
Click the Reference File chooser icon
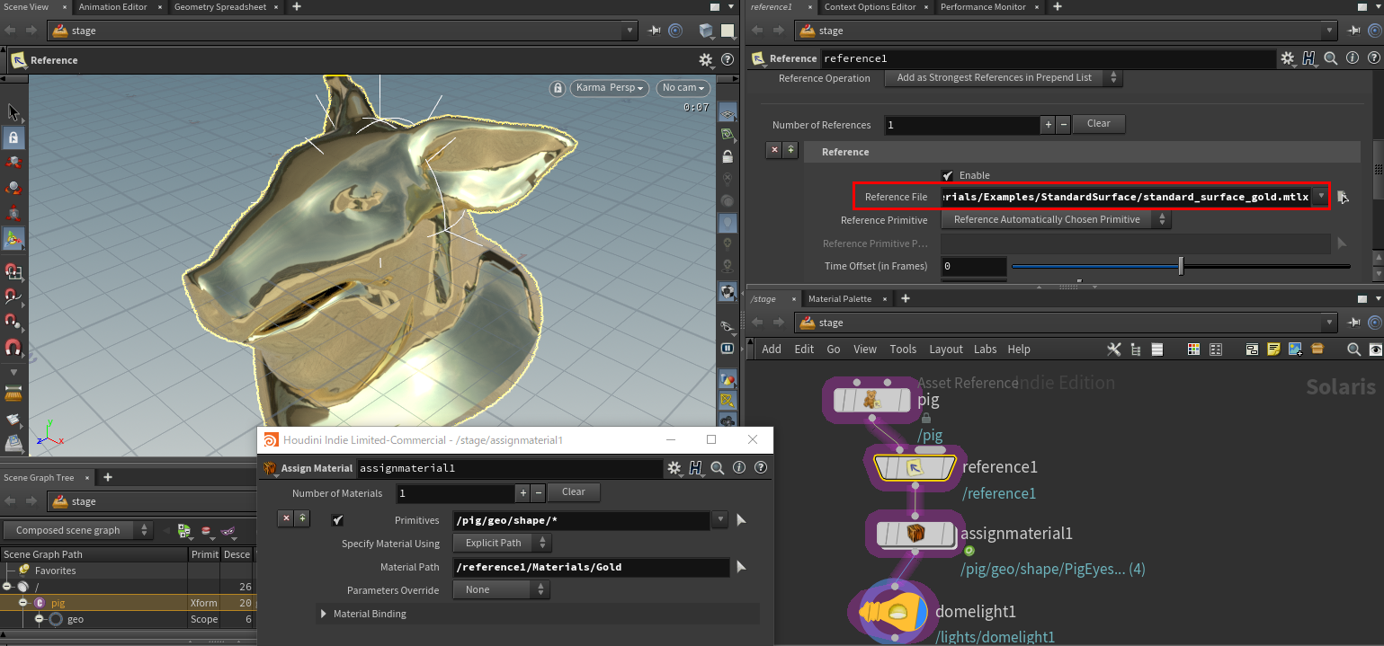click(x=1342, y=197)
